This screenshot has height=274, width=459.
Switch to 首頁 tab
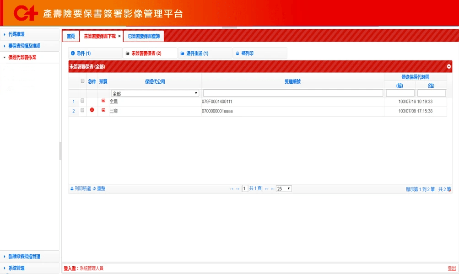[x=71, y=36]
